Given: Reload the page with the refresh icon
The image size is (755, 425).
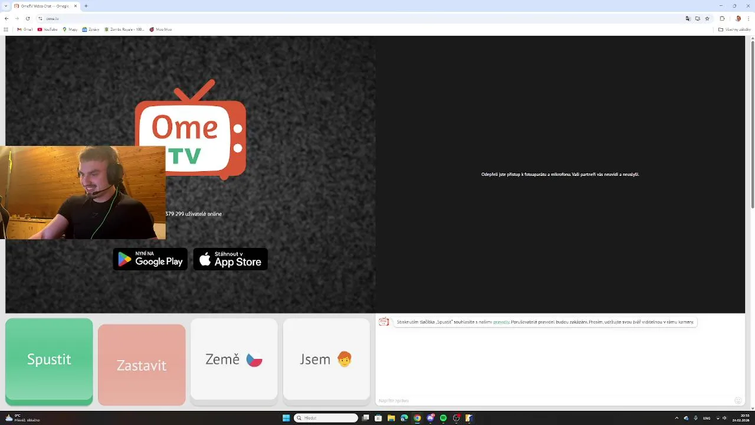Looking at the screenshot, I should (27, 18).
